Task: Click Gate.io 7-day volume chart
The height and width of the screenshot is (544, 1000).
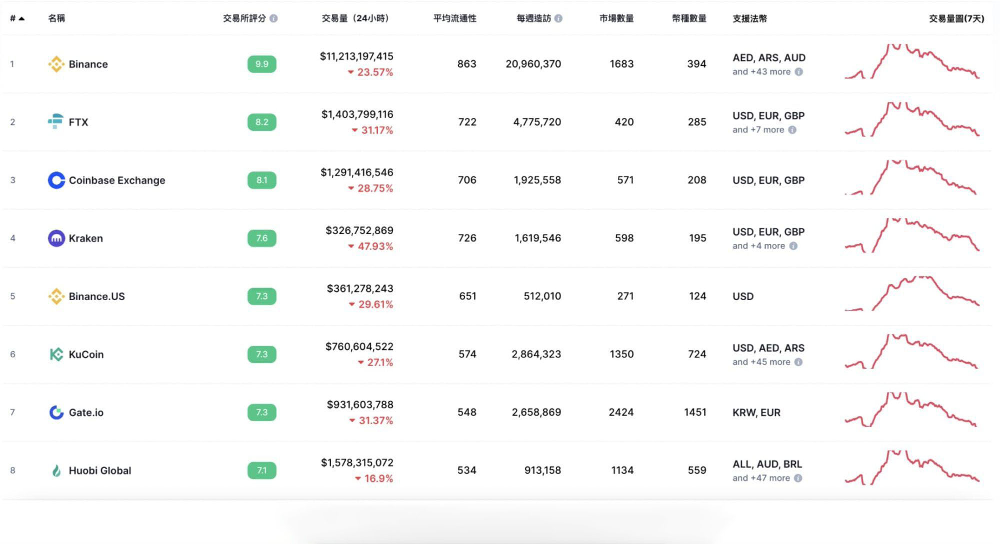Action: click(912, 410)
